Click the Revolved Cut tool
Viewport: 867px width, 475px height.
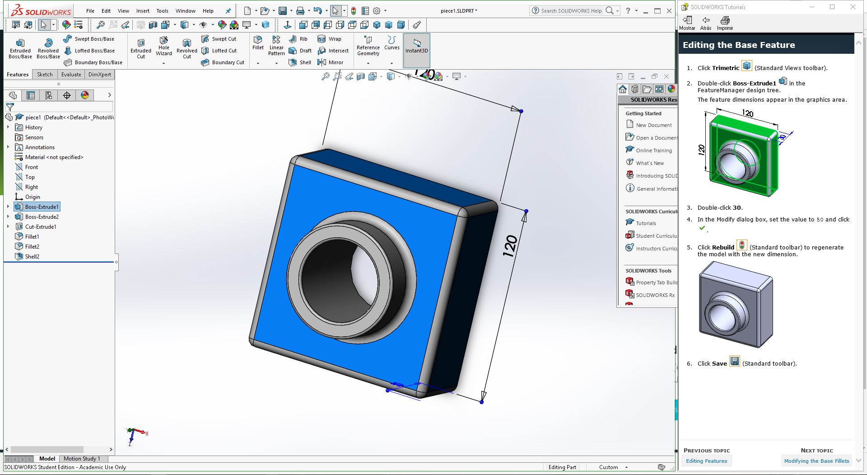[x=187, y=49]
